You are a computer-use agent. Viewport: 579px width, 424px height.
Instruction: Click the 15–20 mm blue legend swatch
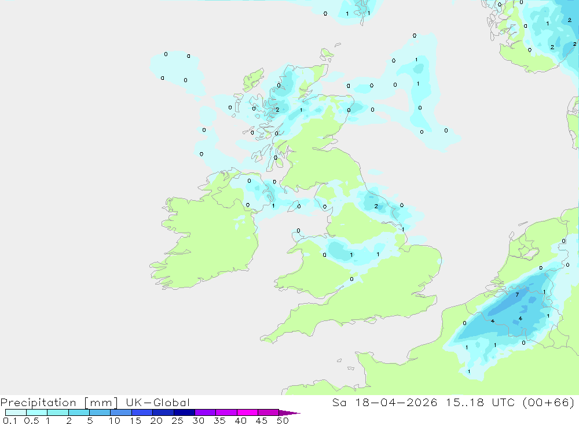(142, 412)
